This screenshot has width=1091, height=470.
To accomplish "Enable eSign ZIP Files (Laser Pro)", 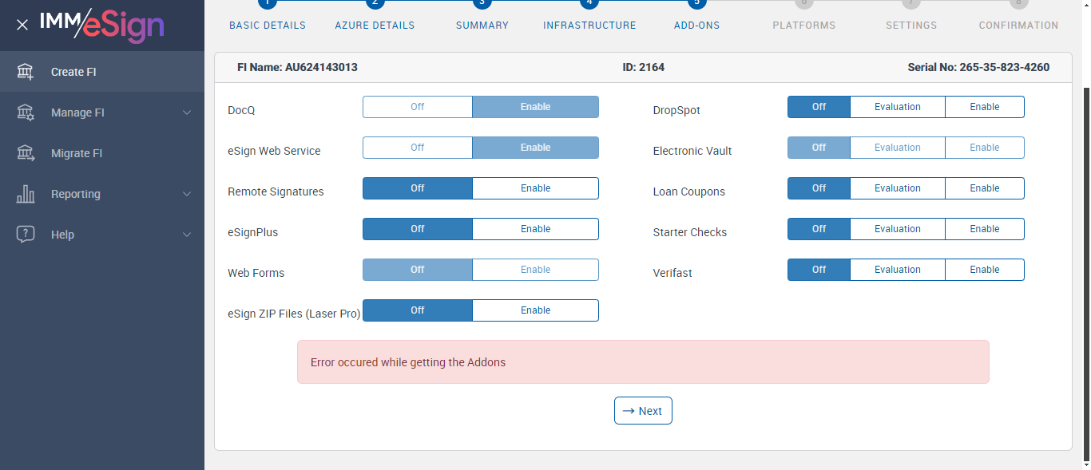I will coord(535,310).
